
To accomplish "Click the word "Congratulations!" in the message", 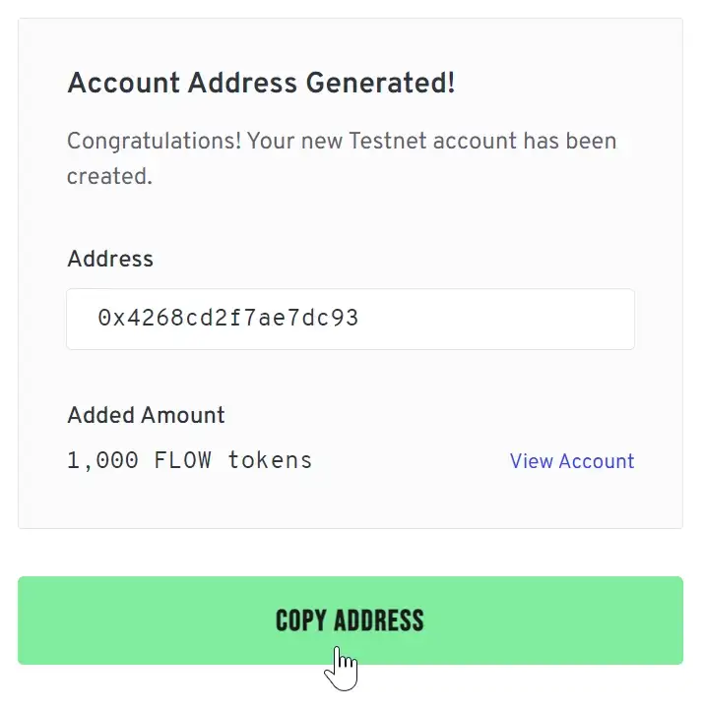I will [154, 141].
